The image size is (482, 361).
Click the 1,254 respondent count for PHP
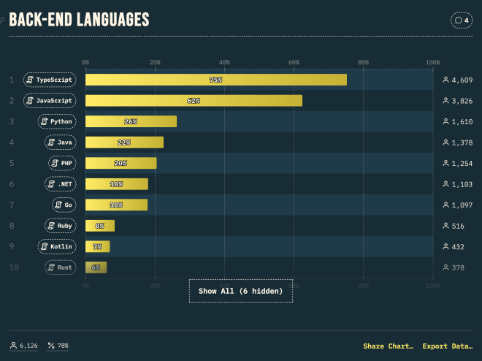tap(458, 163)
